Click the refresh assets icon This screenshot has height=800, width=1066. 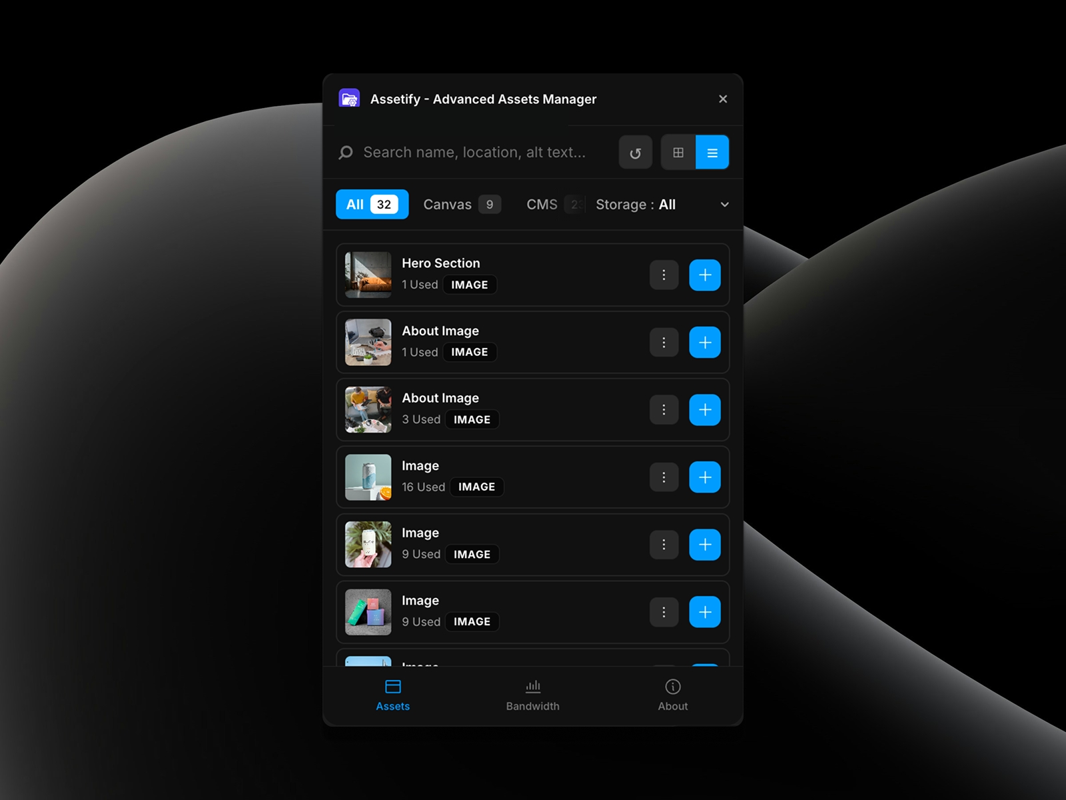[635, 152]
